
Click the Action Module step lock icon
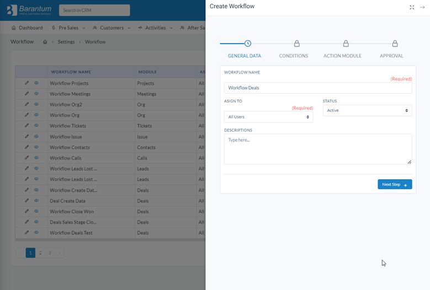[x=346, y=44]
